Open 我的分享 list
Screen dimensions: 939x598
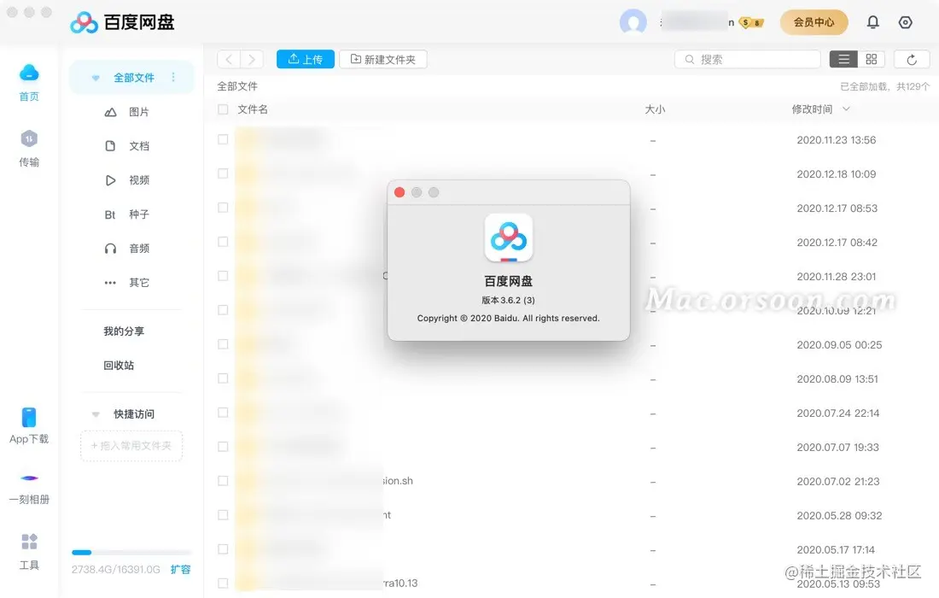point(124,331)
